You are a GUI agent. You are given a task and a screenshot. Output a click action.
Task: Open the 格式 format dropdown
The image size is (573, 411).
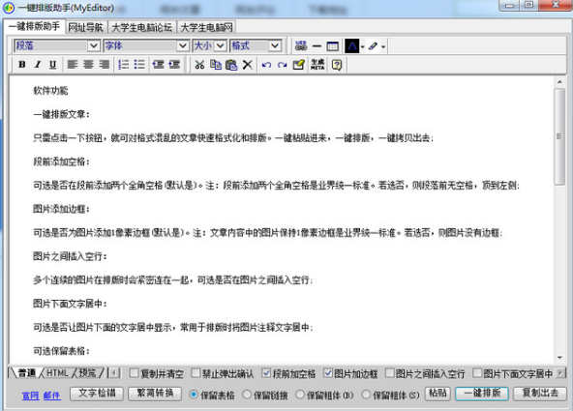[x=256, y=45]
